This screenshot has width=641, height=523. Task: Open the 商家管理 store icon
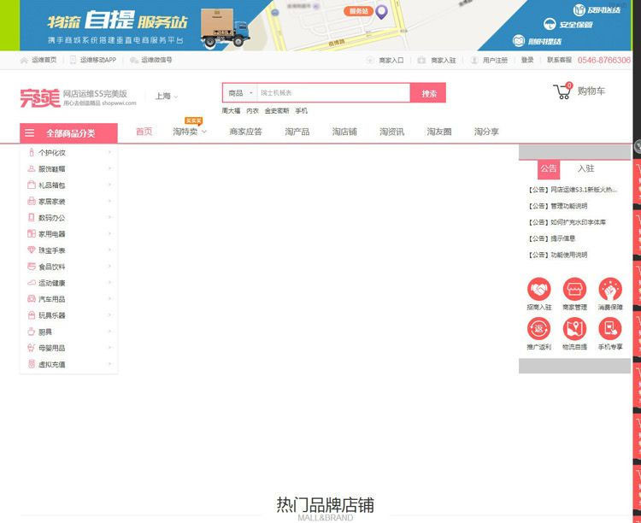(574, 289)
